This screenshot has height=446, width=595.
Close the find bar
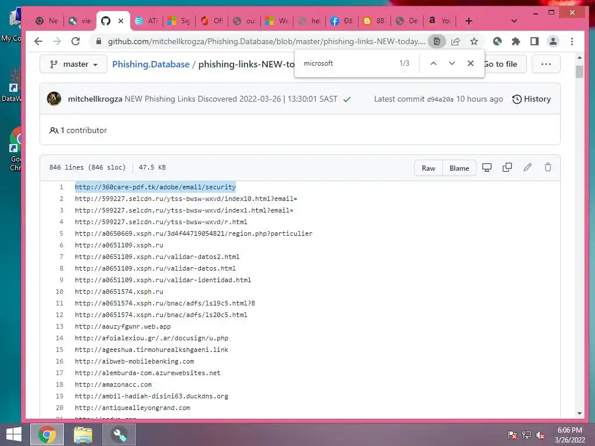click(471, 63)
